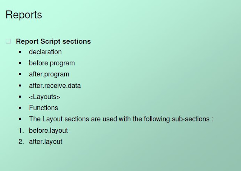
Task: Click the sentence about Layout sub-sections
Action: tap(121, 119)
